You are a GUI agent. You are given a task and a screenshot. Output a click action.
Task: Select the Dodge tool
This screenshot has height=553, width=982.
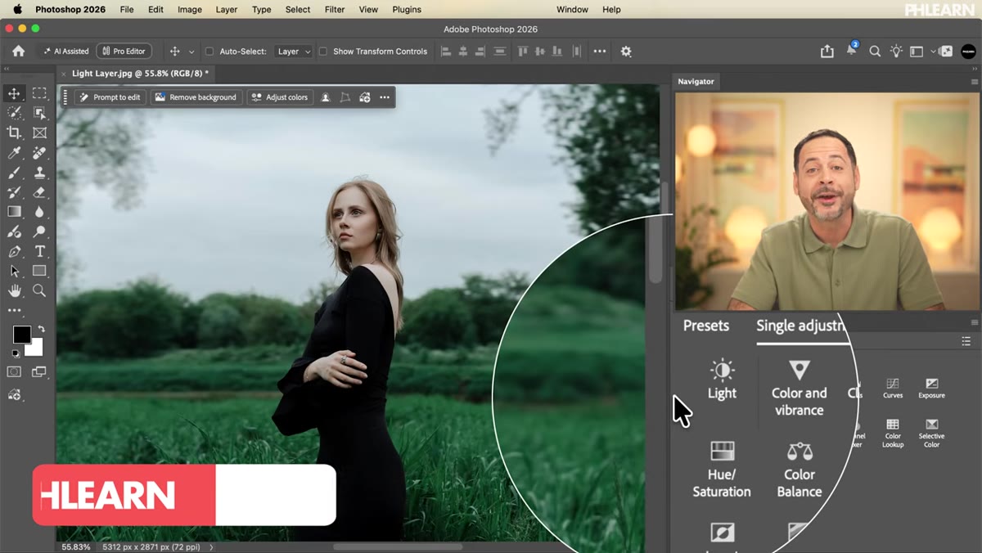[x=39, y=232]
